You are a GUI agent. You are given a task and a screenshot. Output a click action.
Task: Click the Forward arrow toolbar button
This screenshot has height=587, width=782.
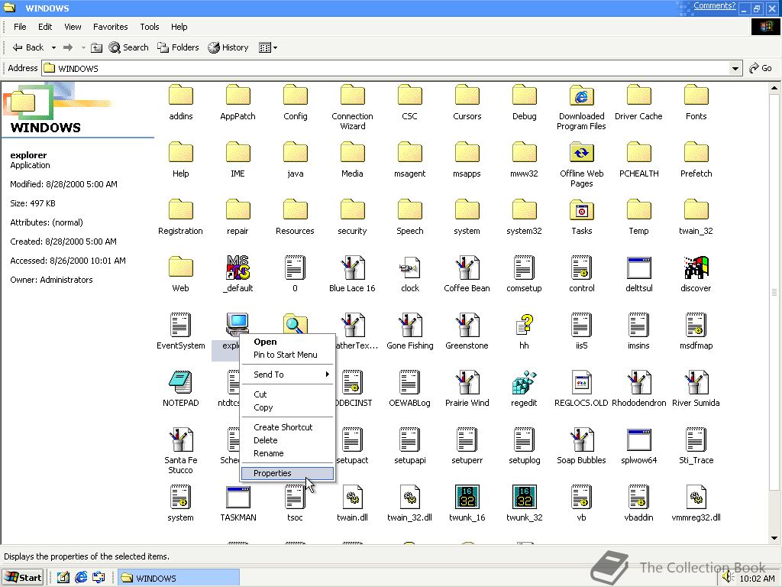pos(68,47)
